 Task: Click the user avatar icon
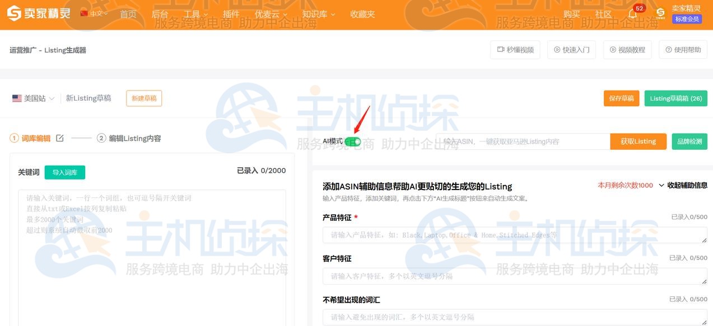pos(661,13)
